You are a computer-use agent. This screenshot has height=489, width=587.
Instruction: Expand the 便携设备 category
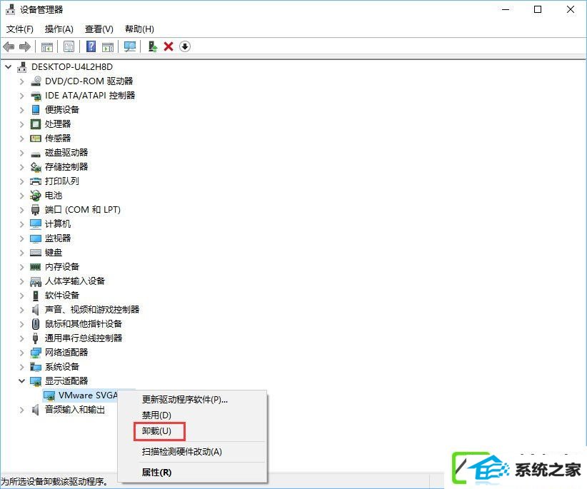21,110
